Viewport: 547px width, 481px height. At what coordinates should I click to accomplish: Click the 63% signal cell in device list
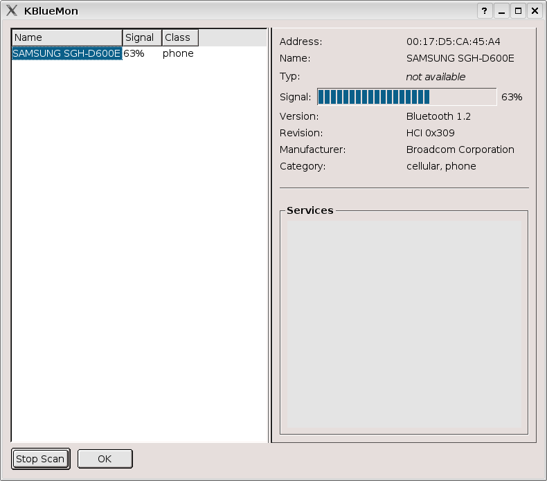coord(134,53)
